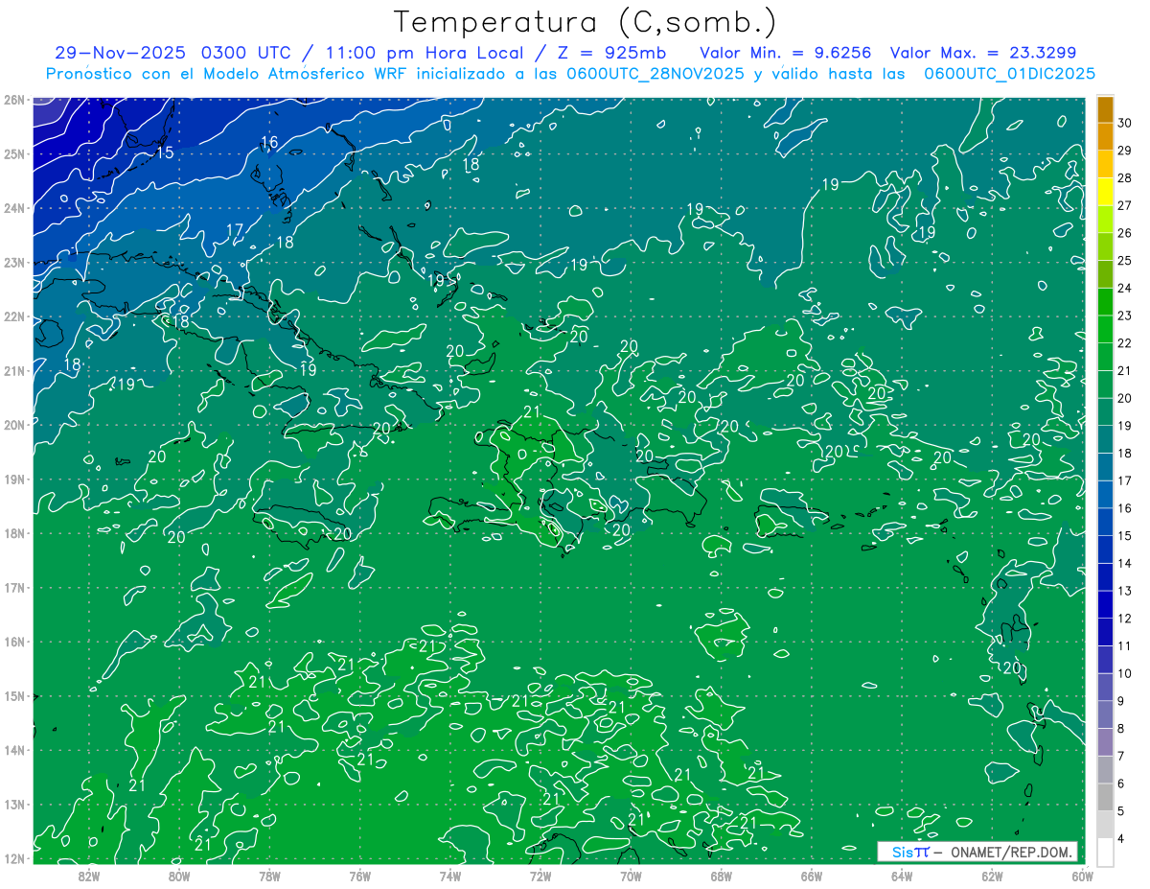1150x889 pixels.
Task: Pick the purple swatch between 8 and 9
Action: (x=1105, y=714)
